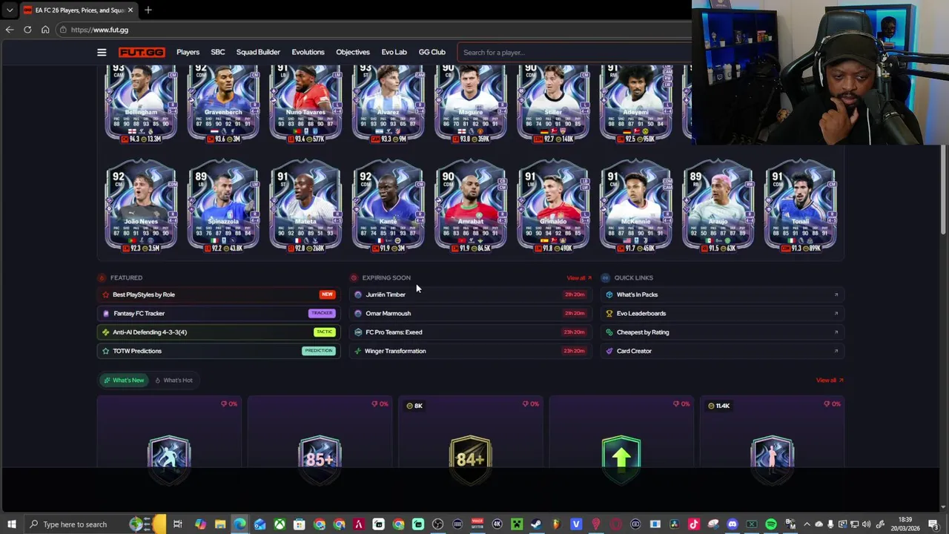Open the Nuno Tavares player card
Screen dimensions: 949x534
[305, 104]
